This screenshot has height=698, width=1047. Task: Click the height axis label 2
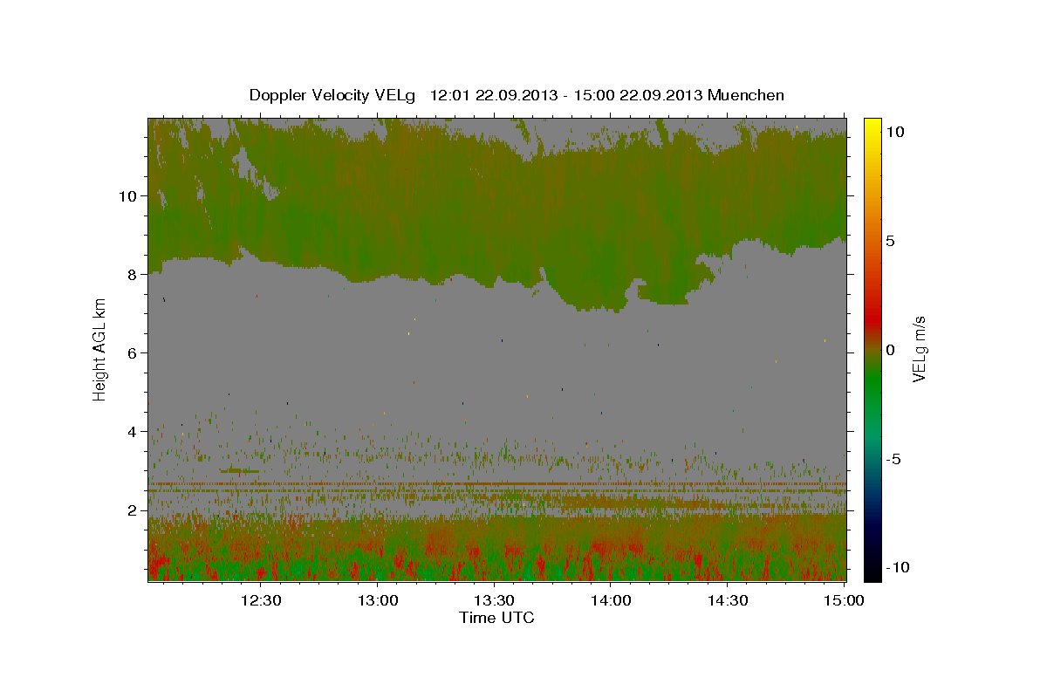point(132,510)
